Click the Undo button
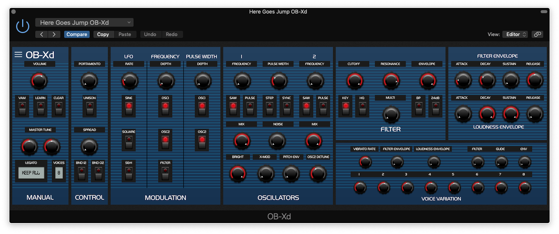This screenshot has height=234, width=559. tap(150, 34)
